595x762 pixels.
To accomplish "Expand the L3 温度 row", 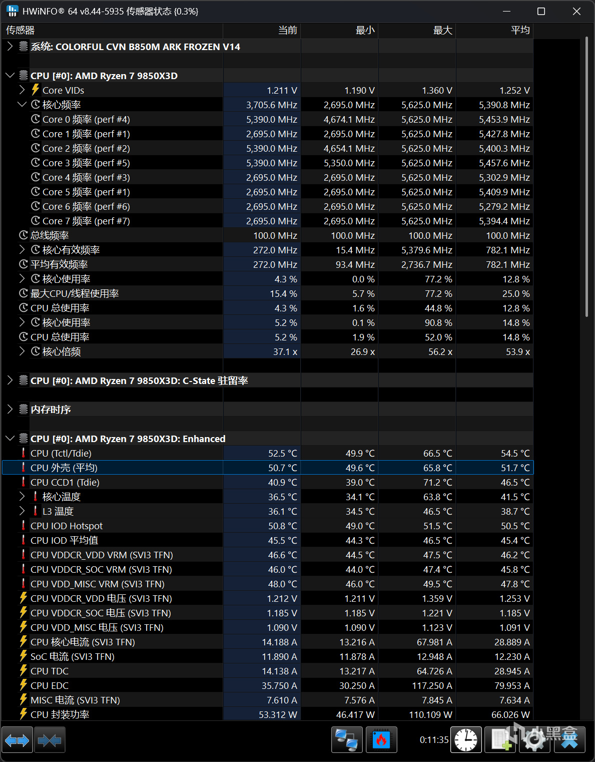I will [x=22, y=511].
